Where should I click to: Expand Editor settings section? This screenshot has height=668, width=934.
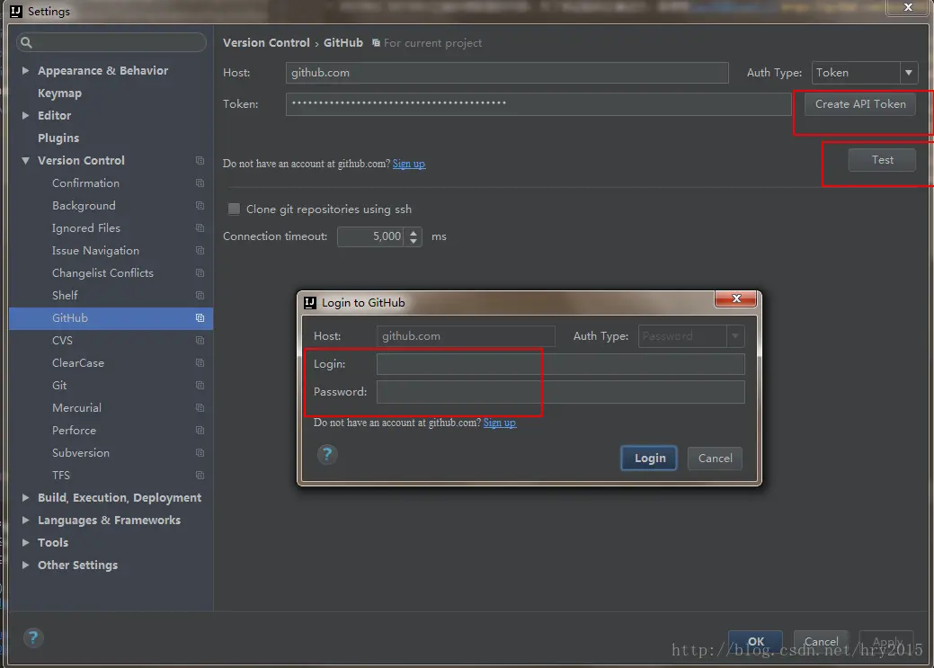(25, 116)
